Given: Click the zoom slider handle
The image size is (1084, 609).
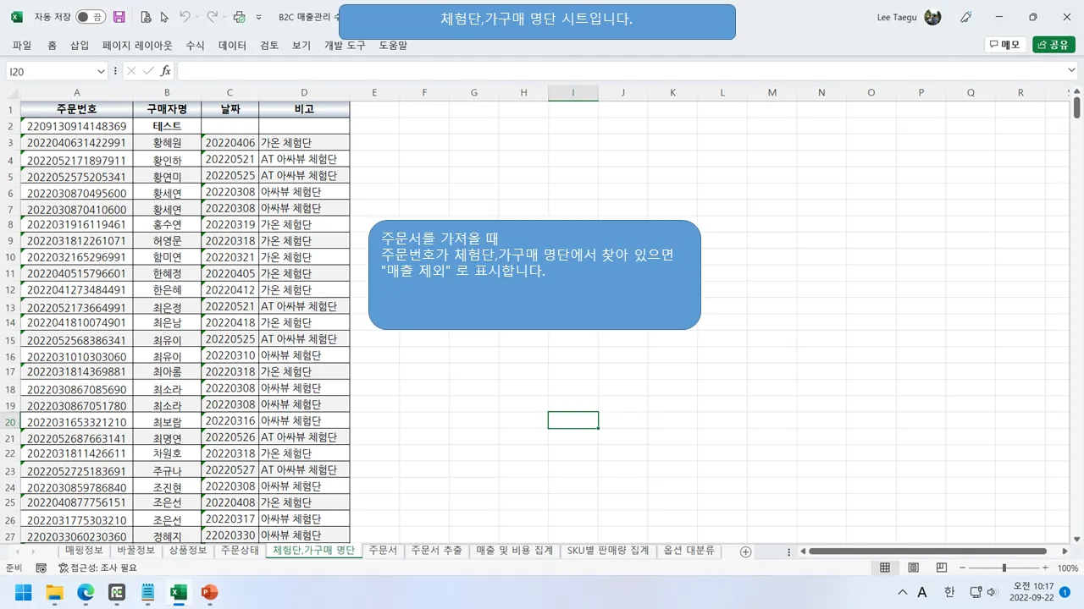Looking at the screenshot, I should pos(1004,568).
